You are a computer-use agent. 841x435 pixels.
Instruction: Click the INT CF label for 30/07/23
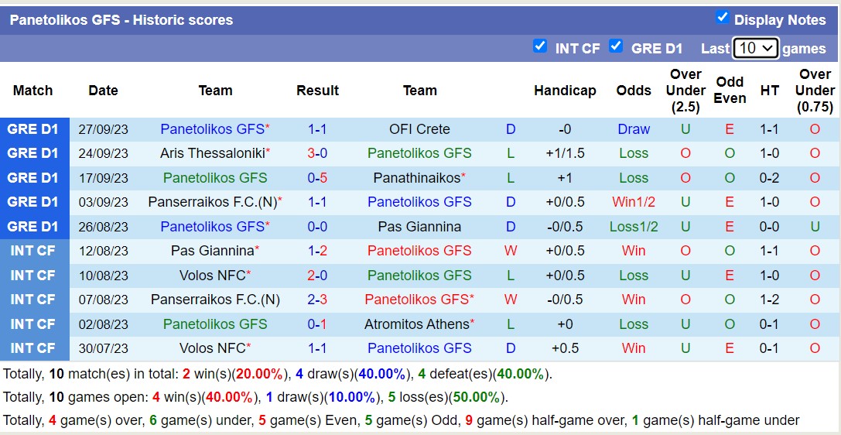point(33,348)
